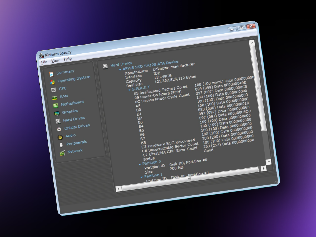The height and width of the screenshot is (237, 316).
Task: Click the RAM module icon
Action: click(x=55, y=98)
